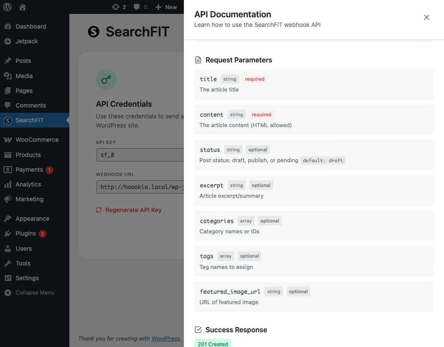Click Regenerate API Key link
This screenshot has width=444, height=347.
pos(133,210)
